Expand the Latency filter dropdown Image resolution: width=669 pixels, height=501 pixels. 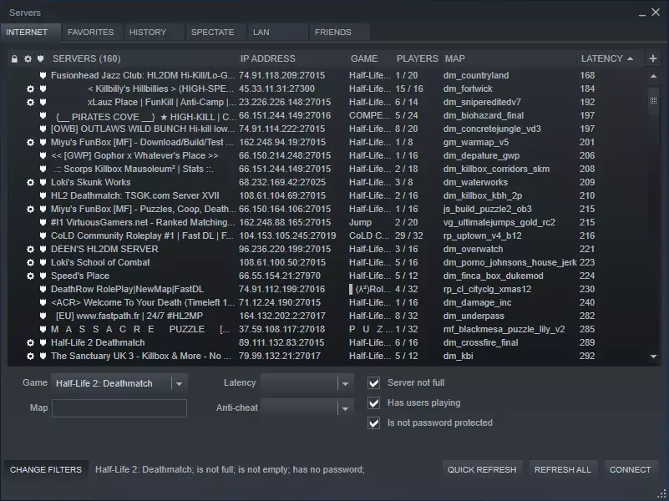345,384
